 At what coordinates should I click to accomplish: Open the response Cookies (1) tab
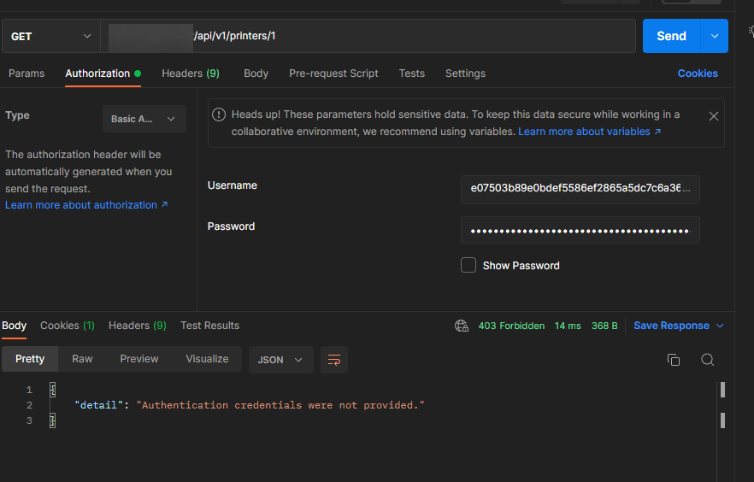tap(68, 326)
